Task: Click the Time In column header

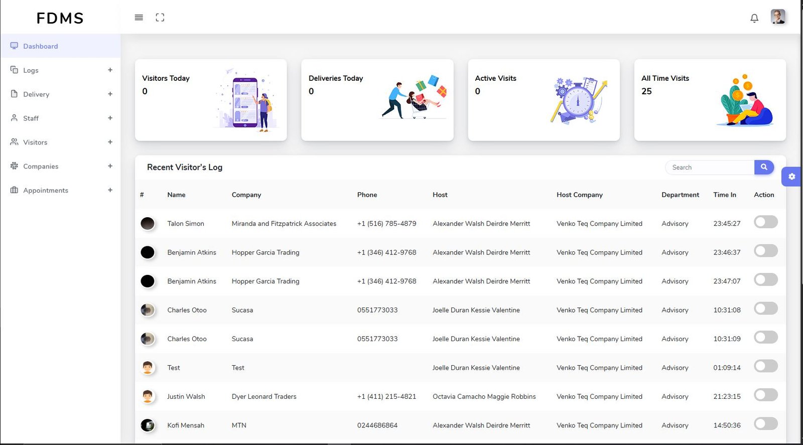Action: (x=725, y=195)
